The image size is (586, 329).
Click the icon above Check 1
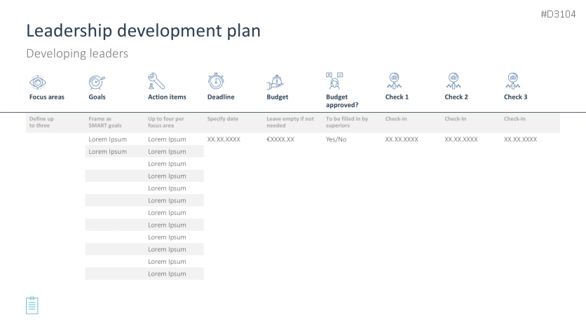tap(394, 80)
